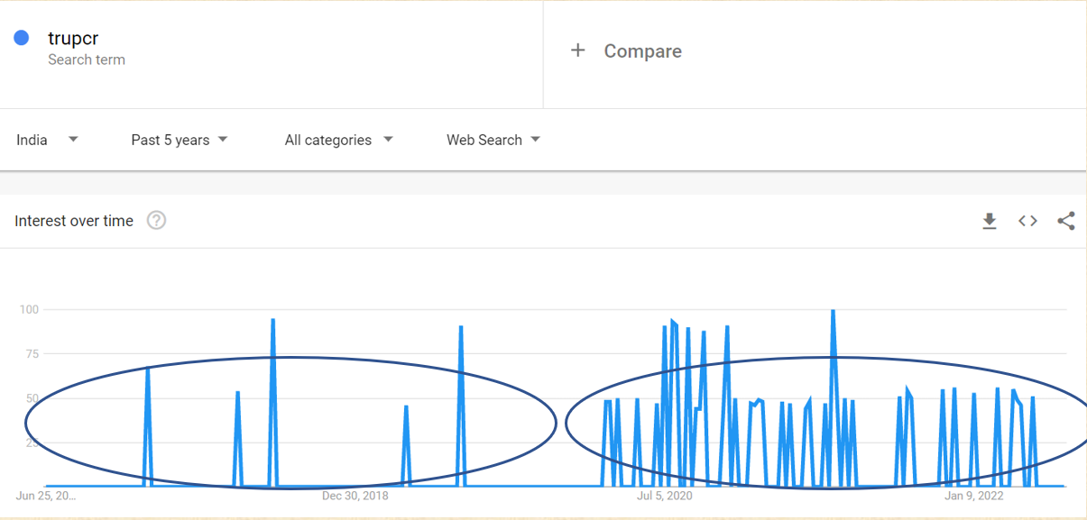Open the All categories dropdown
The image size is (1087, 520).
coord(338,140)
